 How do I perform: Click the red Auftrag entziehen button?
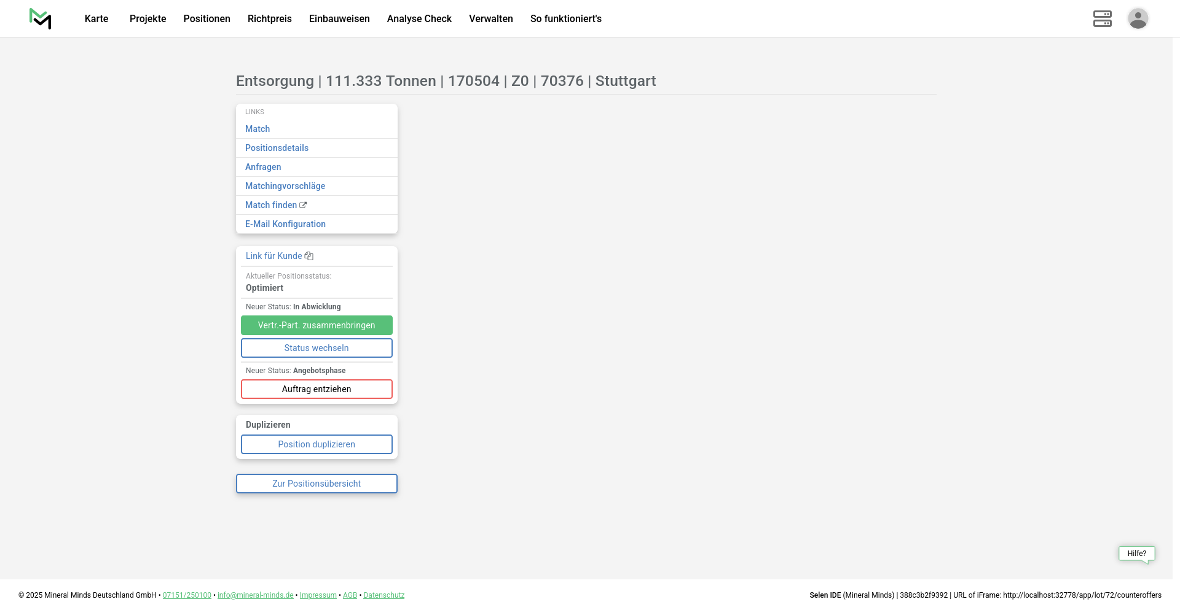317,389
